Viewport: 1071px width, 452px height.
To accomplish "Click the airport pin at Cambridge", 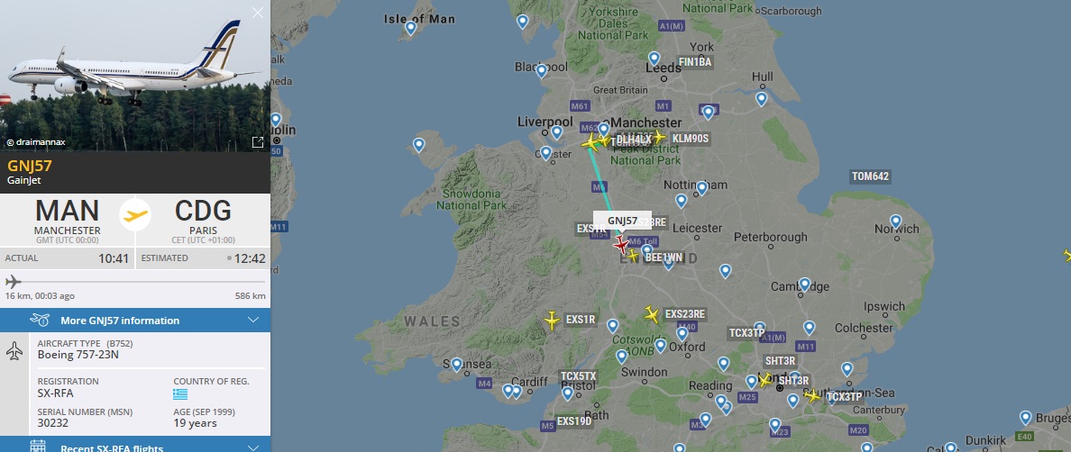I will click(804, 285).
